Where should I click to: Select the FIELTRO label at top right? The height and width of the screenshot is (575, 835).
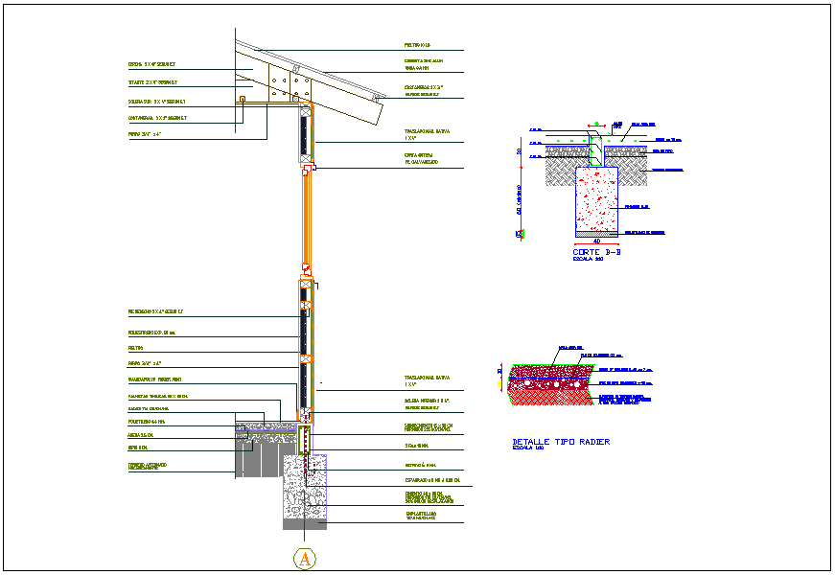[x=417, y=45]
